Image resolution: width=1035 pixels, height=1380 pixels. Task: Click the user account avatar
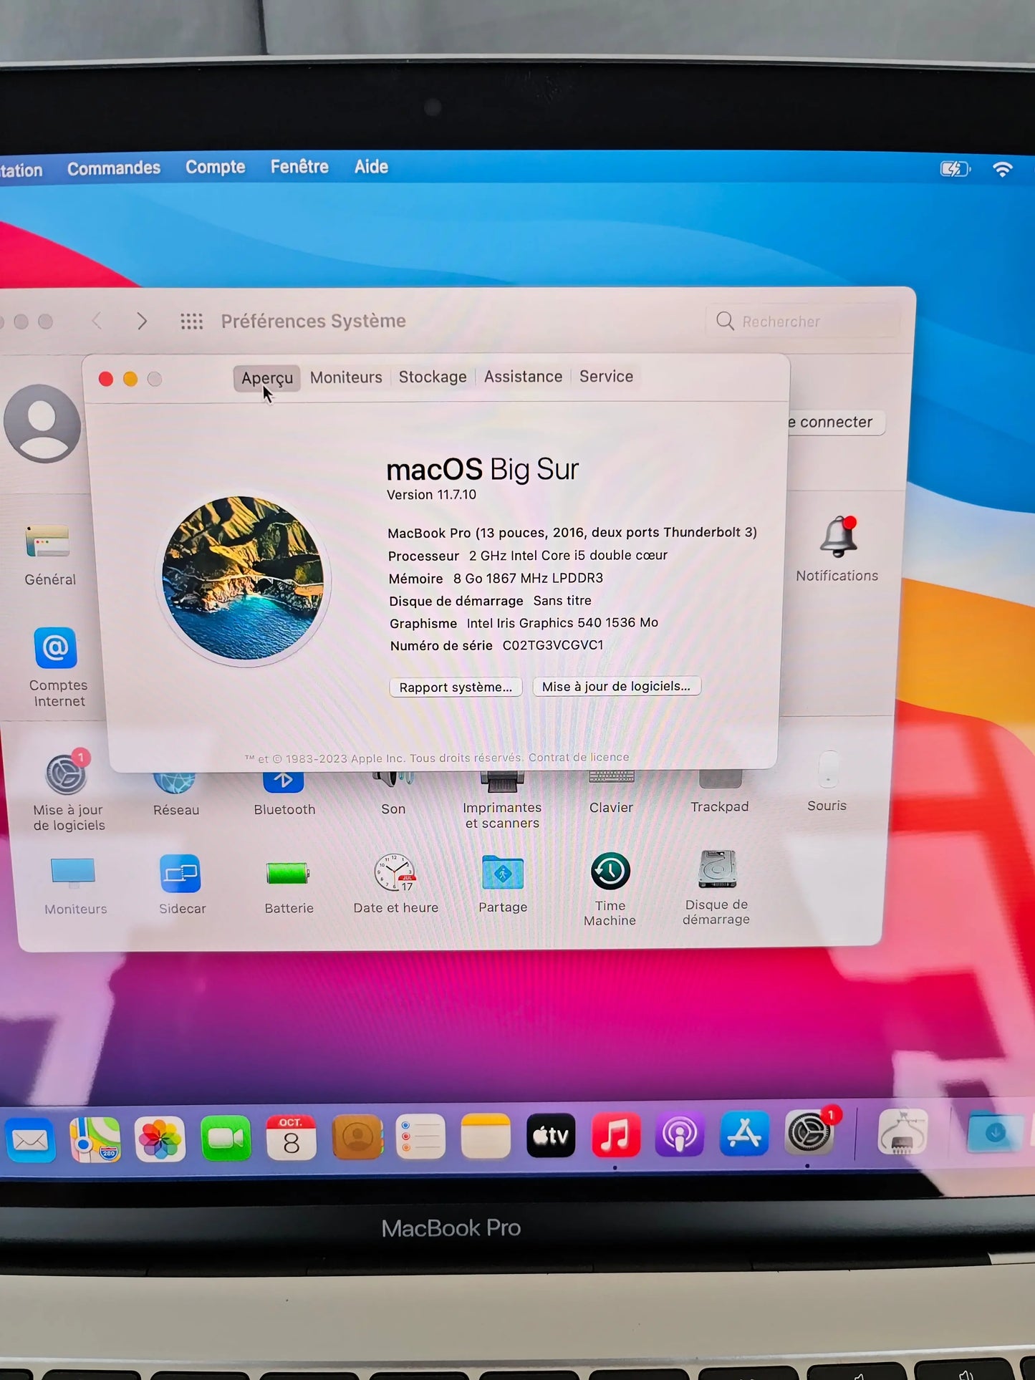[x=42, y=423]
